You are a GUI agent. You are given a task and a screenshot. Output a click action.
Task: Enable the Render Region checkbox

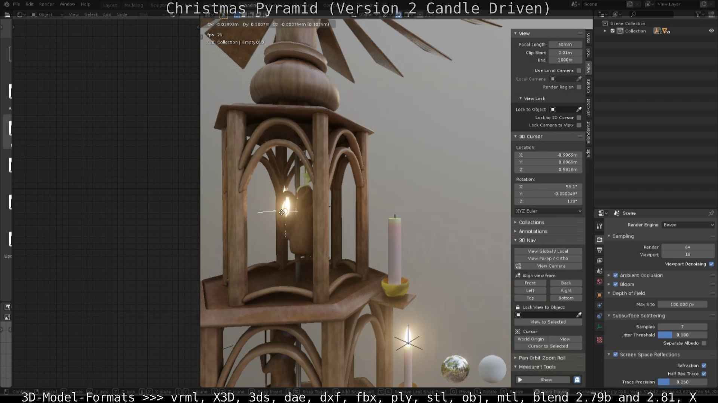click(579, 87)
